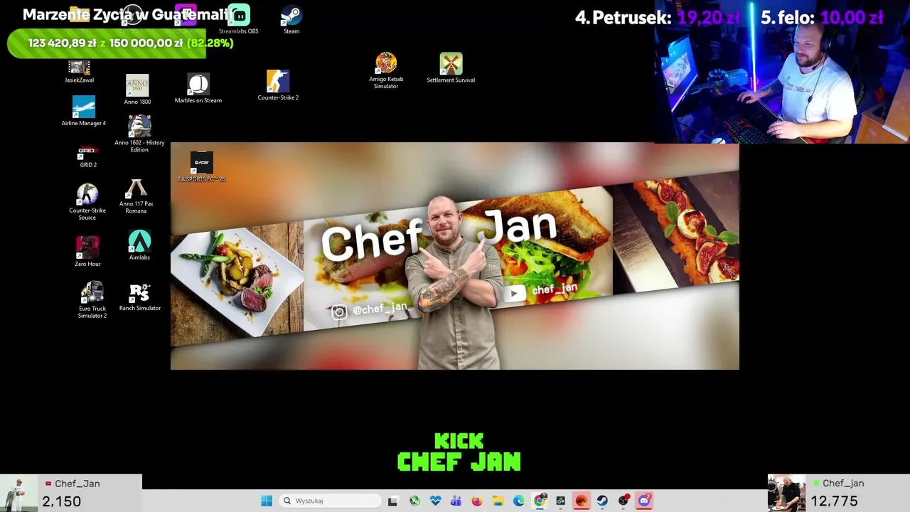Viewport: 910px width, 512px height.
Task: Open the Steam desktop shortcut
Action: [291, 19]
